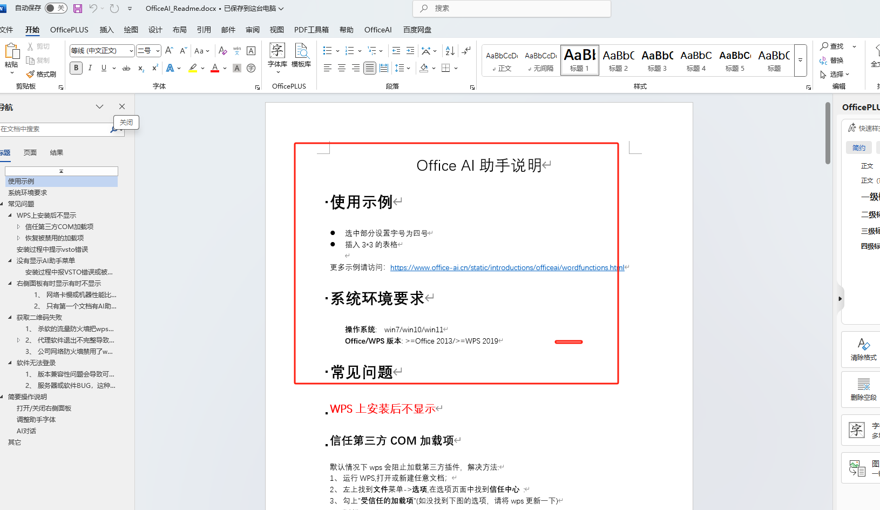Open the OfficePLUS template library
Viewport: 880px width, 510px height.
click(x=301, y=55)
